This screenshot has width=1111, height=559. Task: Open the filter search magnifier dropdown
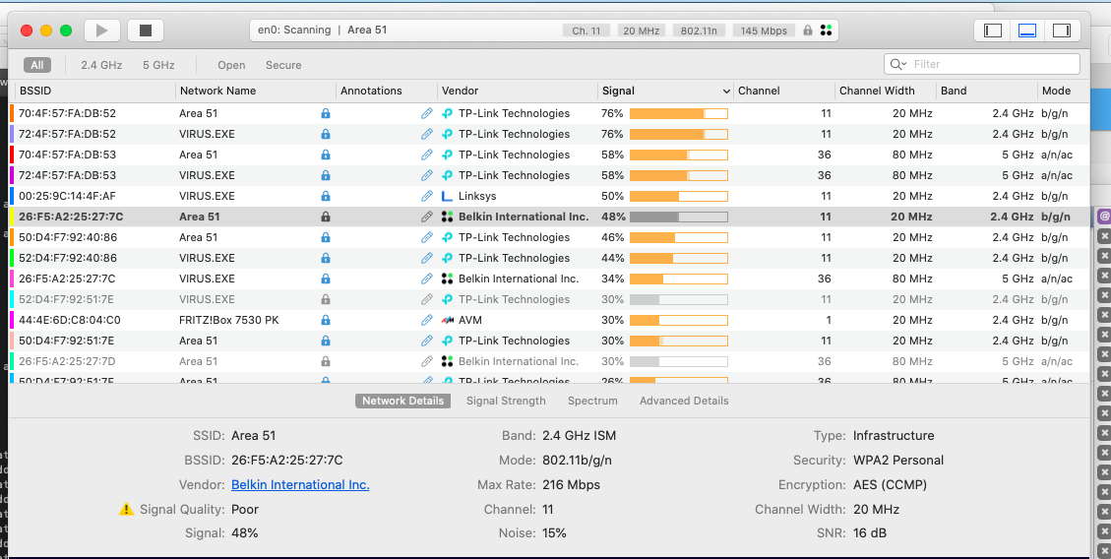[898, 64]
